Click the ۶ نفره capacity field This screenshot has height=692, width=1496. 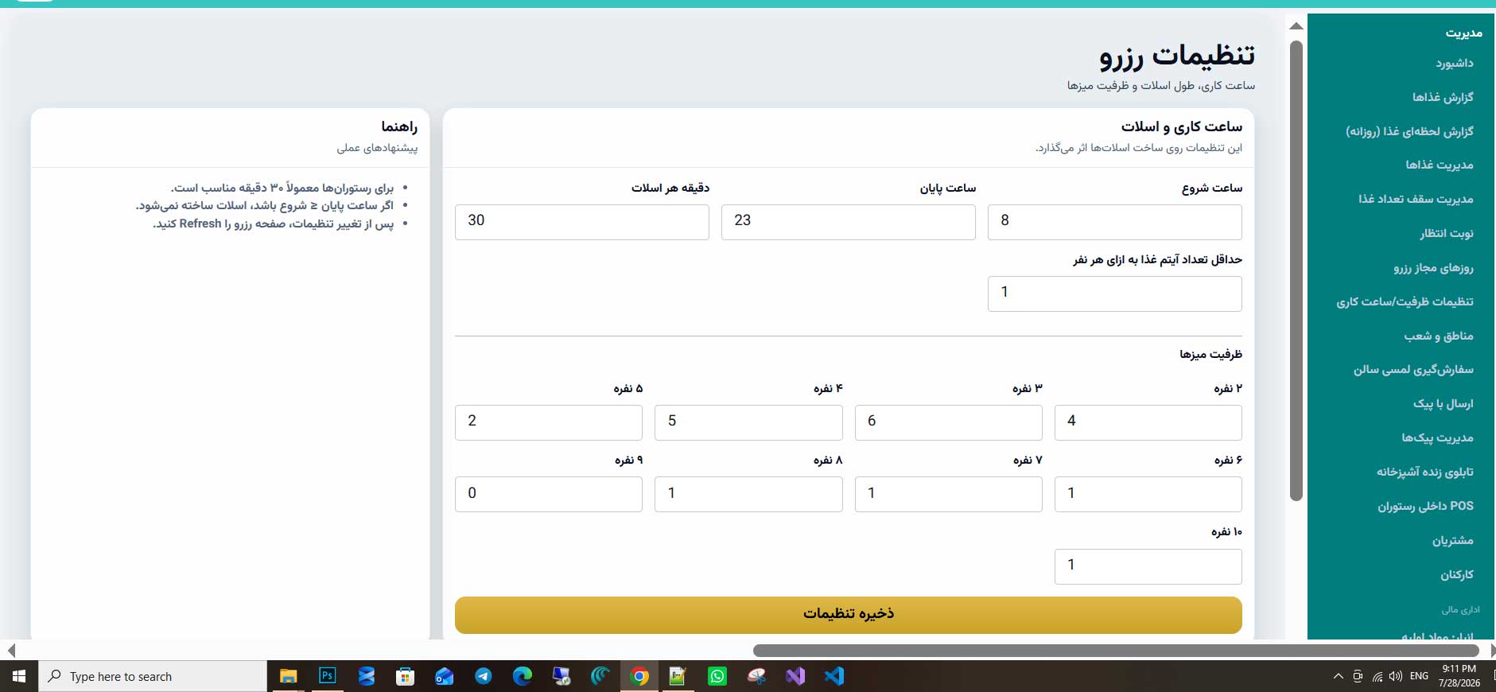[x=1148, y=494]
